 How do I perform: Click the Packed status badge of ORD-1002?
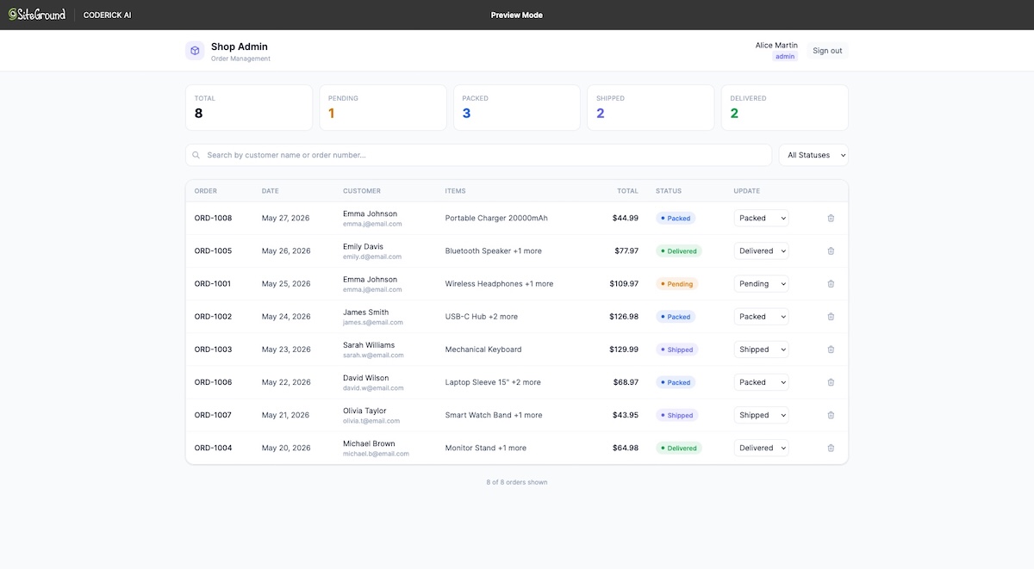676,317
